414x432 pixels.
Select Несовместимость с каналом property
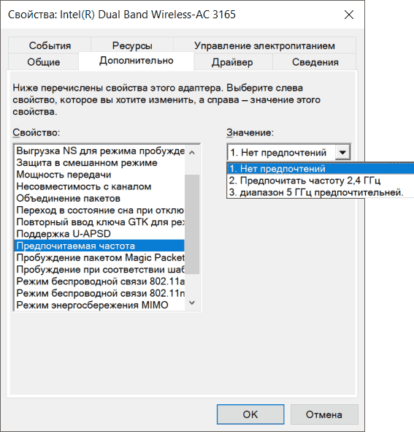coord(99,186)
